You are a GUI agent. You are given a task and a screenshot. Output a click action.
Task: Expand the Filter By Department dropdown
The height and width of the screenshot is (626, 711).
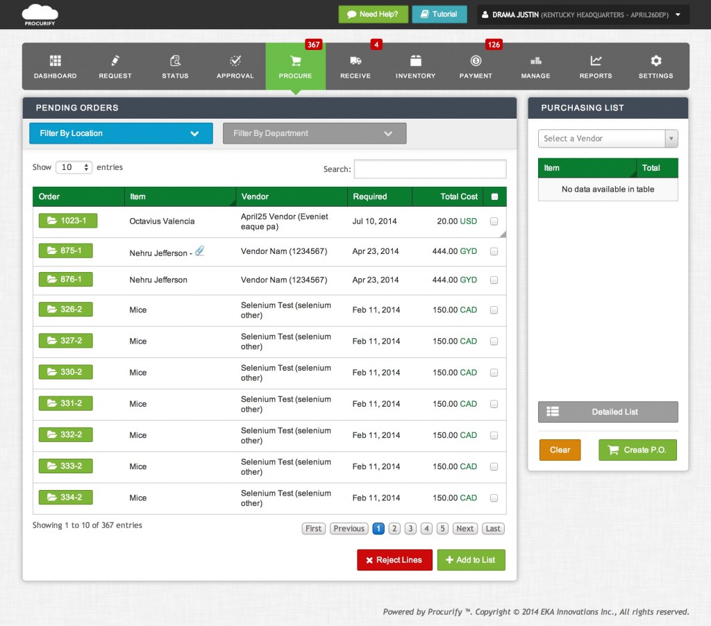[x=315, y=133]
